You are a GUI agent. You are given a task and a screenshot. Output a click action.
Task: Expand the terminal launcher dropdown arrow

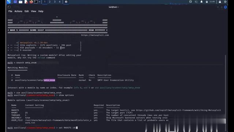click(39, 2)
